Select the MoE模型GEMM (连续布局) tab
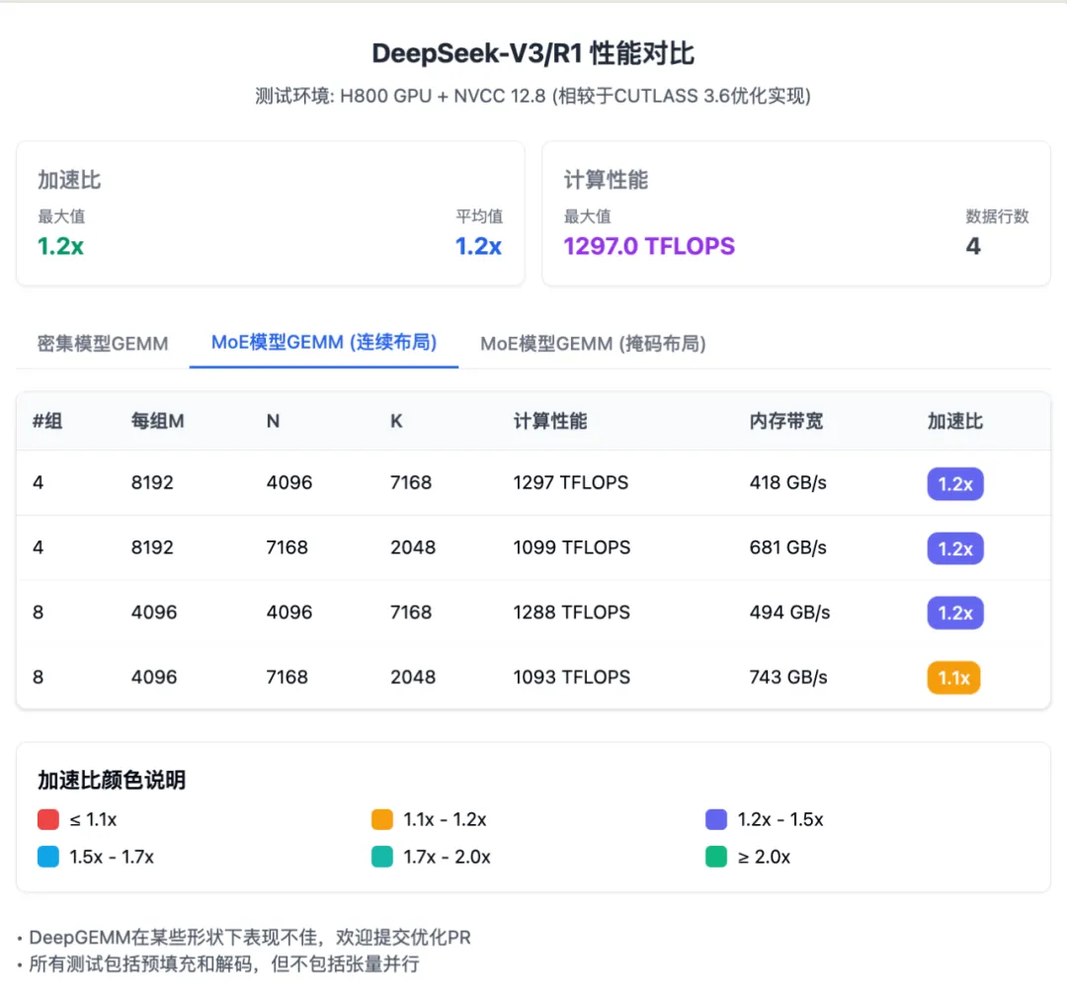This screenshot has height=1006, width=1067. (x=324, y=342)
